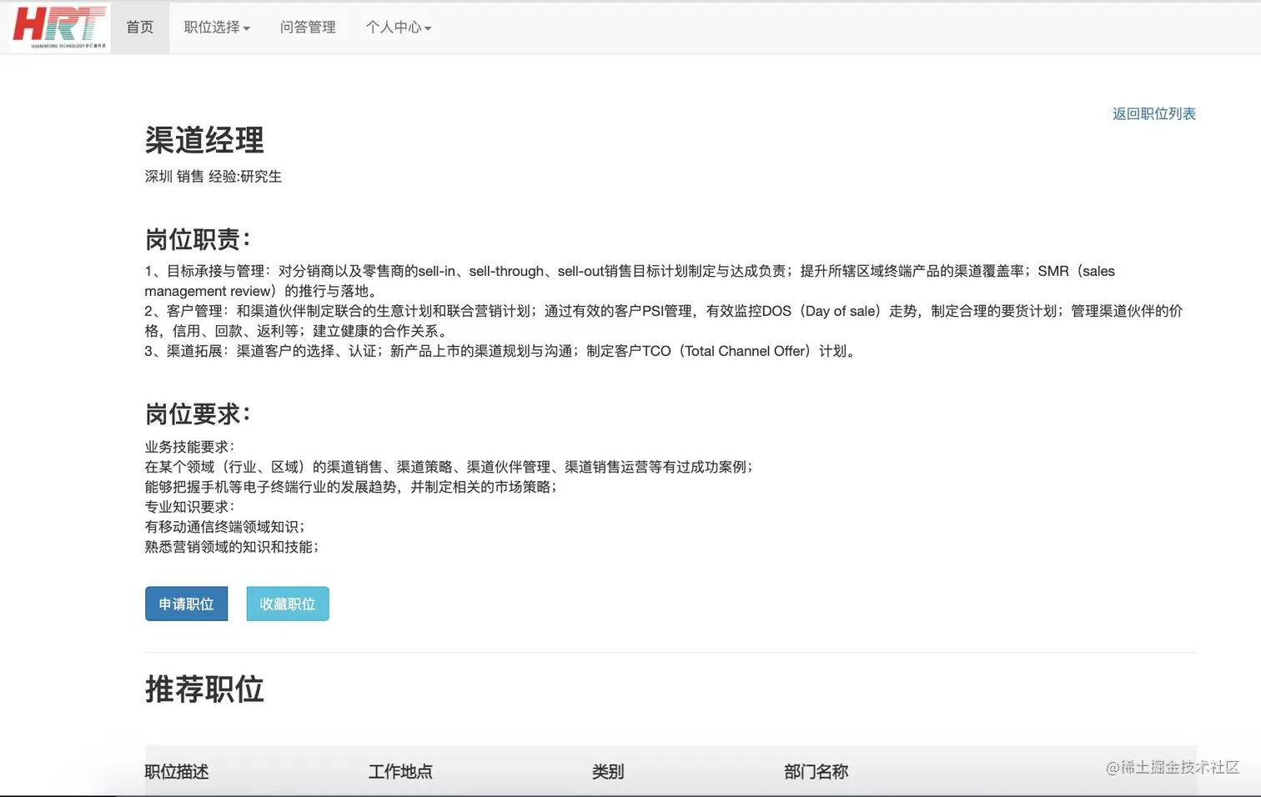Click the line starting 1、目标承接与管理
Image resolution: width=1261 pixels, height=797 pixels.
point(630,281)
